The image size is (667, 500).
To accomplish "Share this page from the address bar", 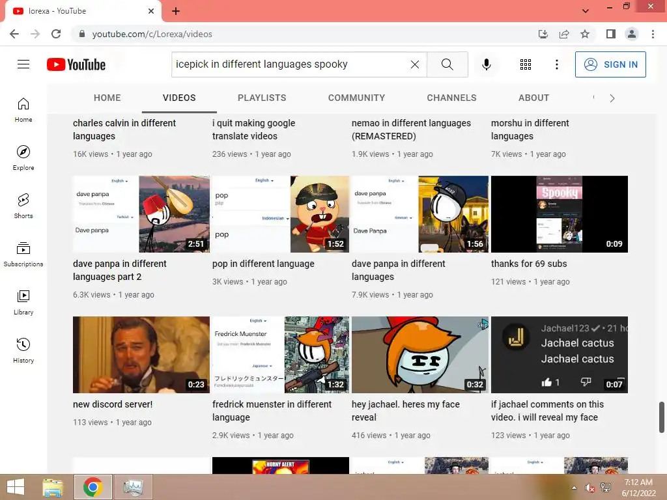I will click(564, 34).
